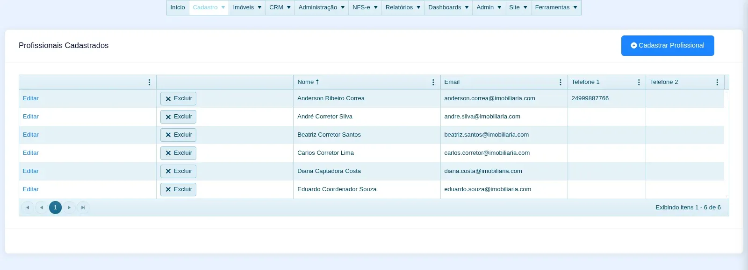Expand Admin dropdown menu
This screenshot has height=270, width=748.
(489, 7)
